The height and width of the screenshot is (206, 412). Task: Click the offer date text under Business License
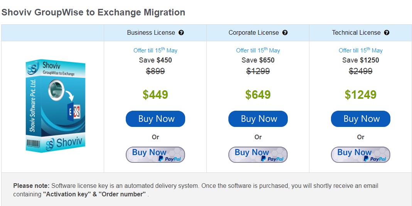click(x=155, y=50)
